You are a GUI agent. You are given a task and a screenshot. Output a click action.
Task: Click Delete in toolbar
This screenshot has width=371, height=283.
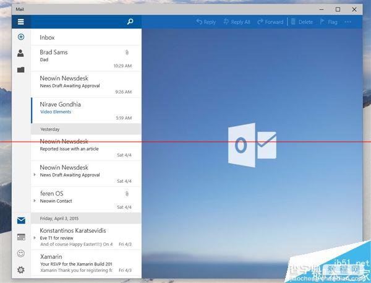(302, 22)
